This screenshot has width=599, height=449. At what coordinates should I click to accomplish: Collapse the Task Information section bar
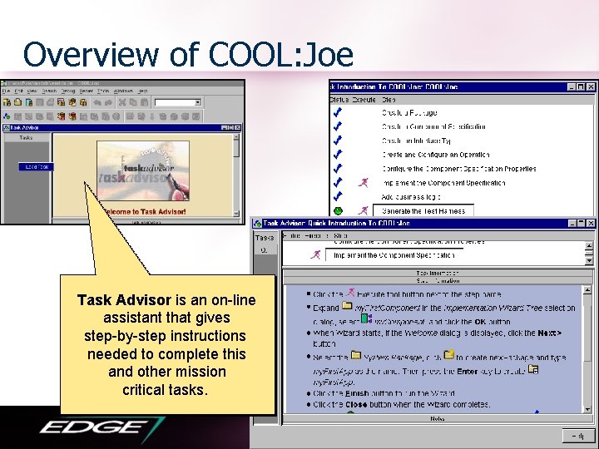pos(438,273)
